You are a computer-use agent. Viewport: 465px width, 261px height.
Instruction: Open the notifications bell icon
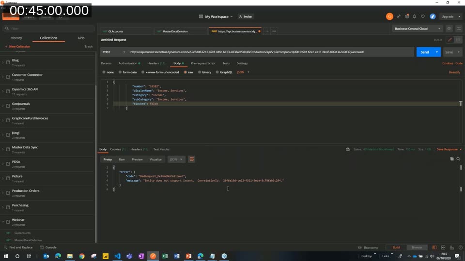(x=414, y=16)
